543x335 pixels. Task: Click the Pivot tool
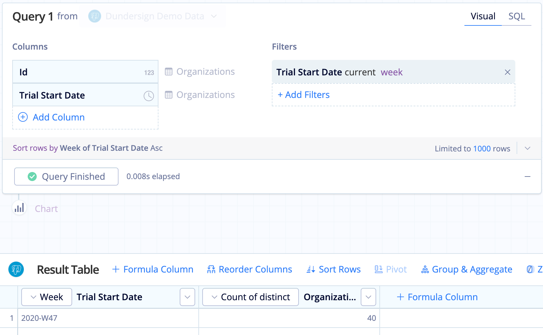coord(391,269)
